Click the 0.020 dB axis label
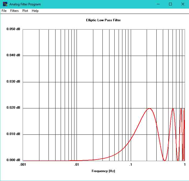The width and height of the screenshot is (189, 181). [x=13, y=108]
